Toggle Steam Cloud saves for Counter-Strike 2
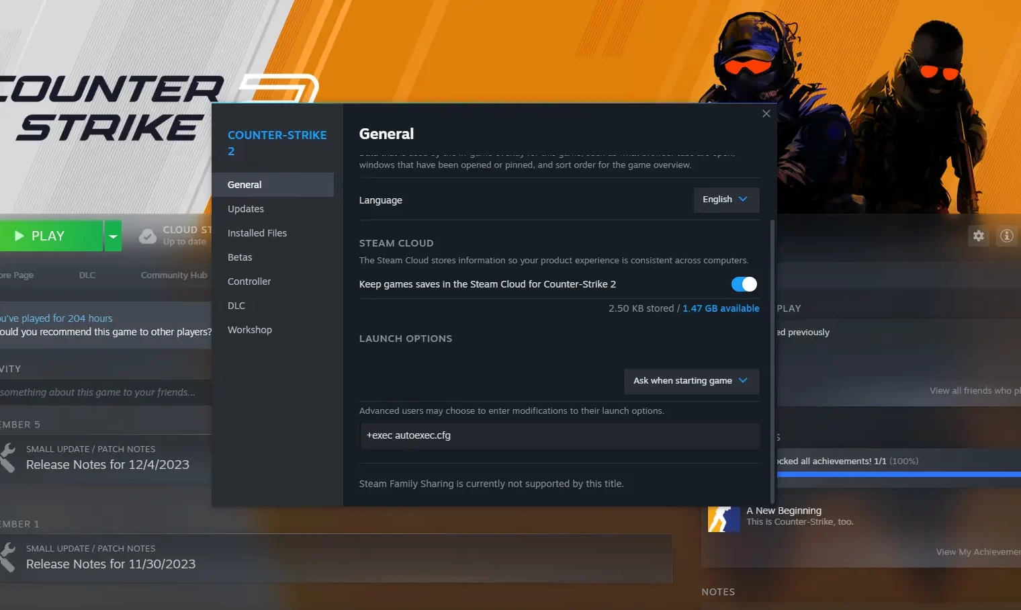The width and height of the screenshot is (1021, 610). click(x=744, y=284)
